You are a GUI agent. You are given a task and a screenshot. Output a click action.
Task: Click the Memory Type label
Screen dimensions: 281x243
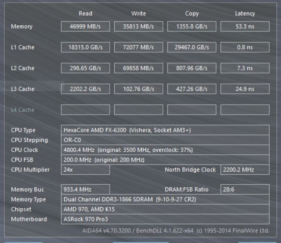(x=28, y=199)
